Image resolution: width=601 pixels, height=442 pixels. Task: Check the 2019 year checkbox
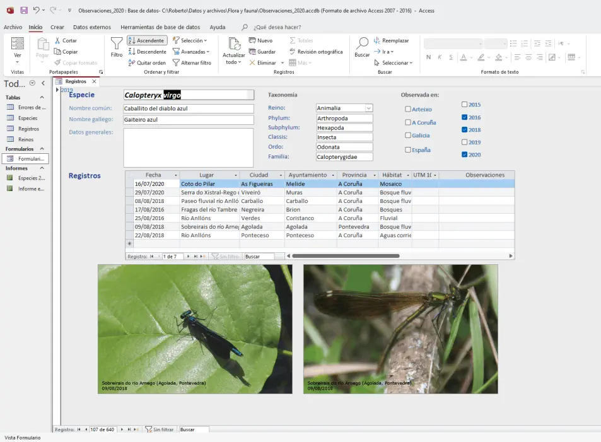tap(465, 142)
